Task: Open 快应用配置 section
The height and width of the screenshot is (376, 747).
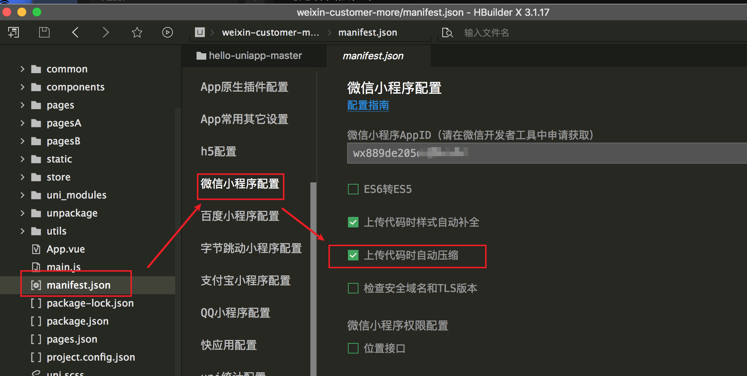Action: [x=229, y=345]
